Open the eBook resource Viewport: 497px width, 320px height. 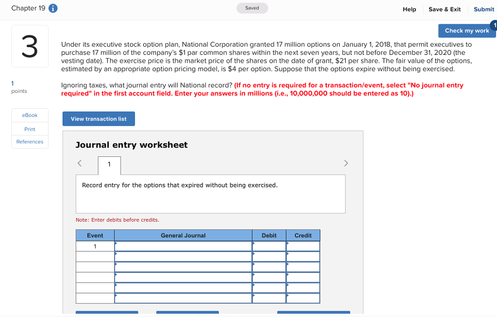[x=30, y=115]
